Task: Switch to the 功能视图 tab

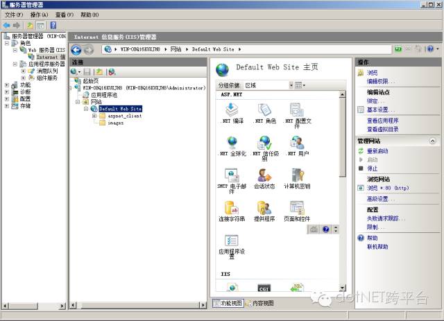Action: [x=228, y=303]
